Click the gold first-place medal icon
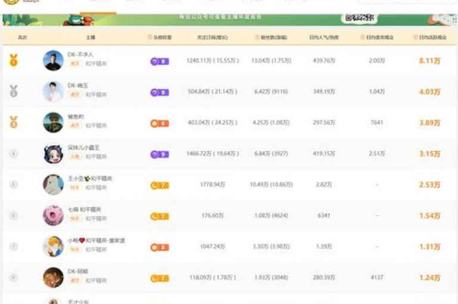The width and height of the screenshot is (458, 304). (14, 60)
